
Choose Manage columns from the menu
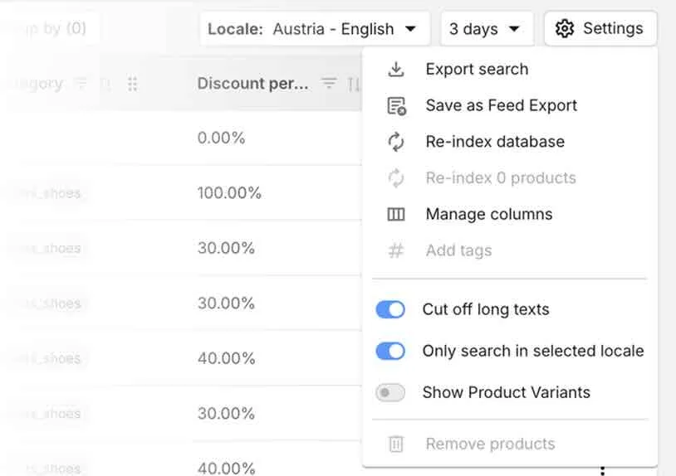pyautogui.click(x=488, y=214)
